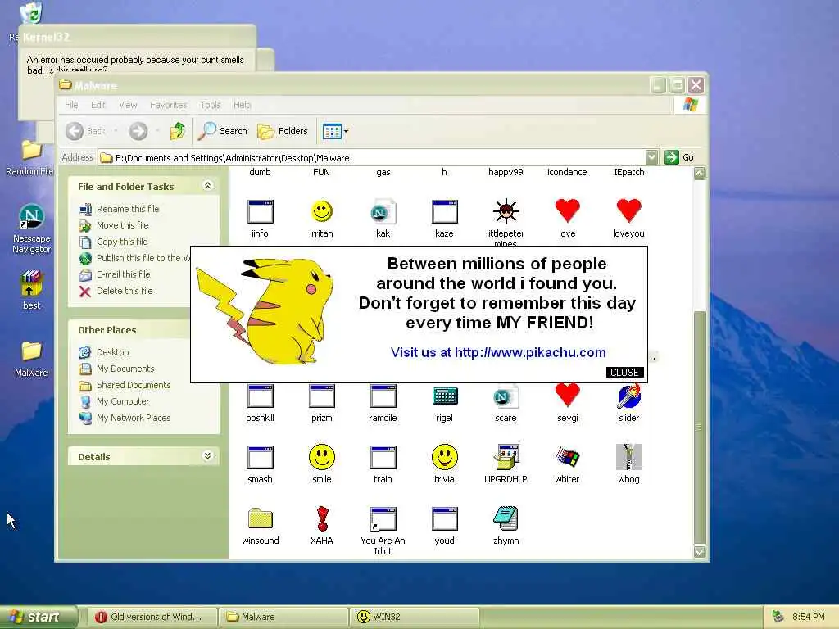Click Delete this file task link
Screen dimensions: 839x629
125,291
